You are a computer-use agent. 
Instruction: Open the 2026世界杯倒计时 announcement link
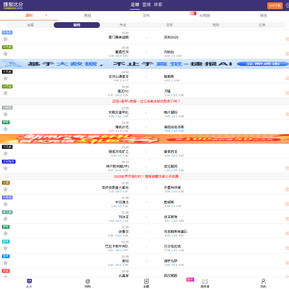pos(146,176)
